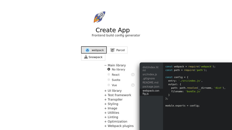232x130 pixels.
Task: Click the "path.resolve(__dirname, 'dist')" line
Action: (198, 88)
